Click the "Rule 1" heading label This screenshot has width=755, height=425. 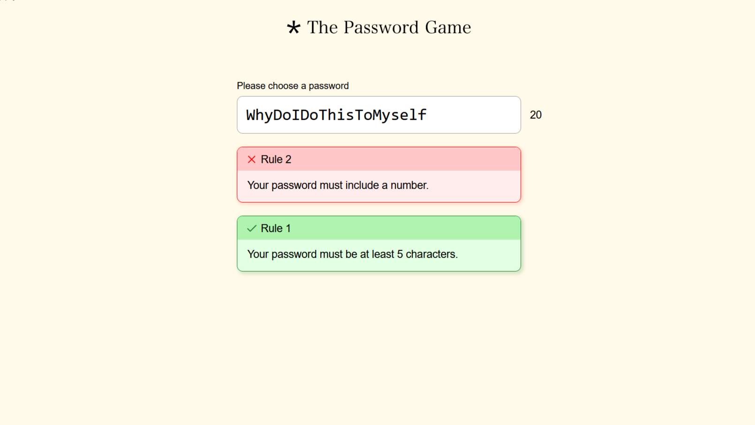pyautogui.click(x=276, y=228)
